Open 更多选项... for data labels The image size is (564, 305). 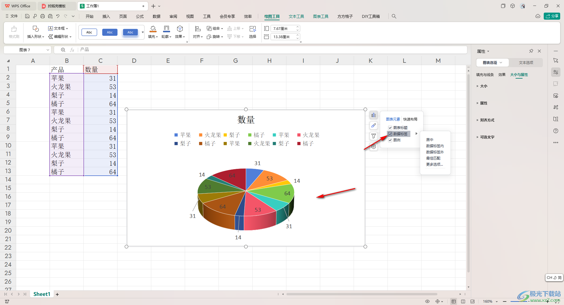click(435, 165)
